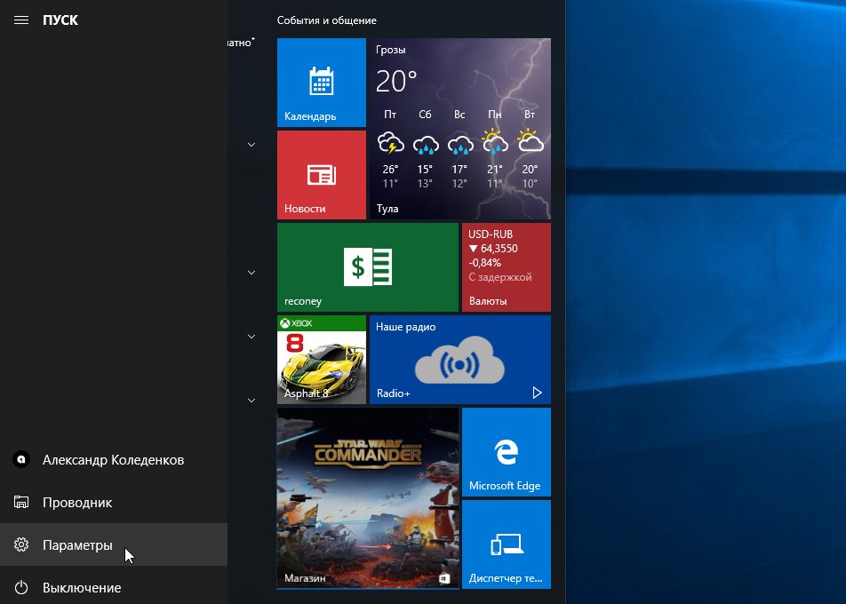Expand the second chevron in app list
Viewport: 846px width, 604px height.
point(251,272)
